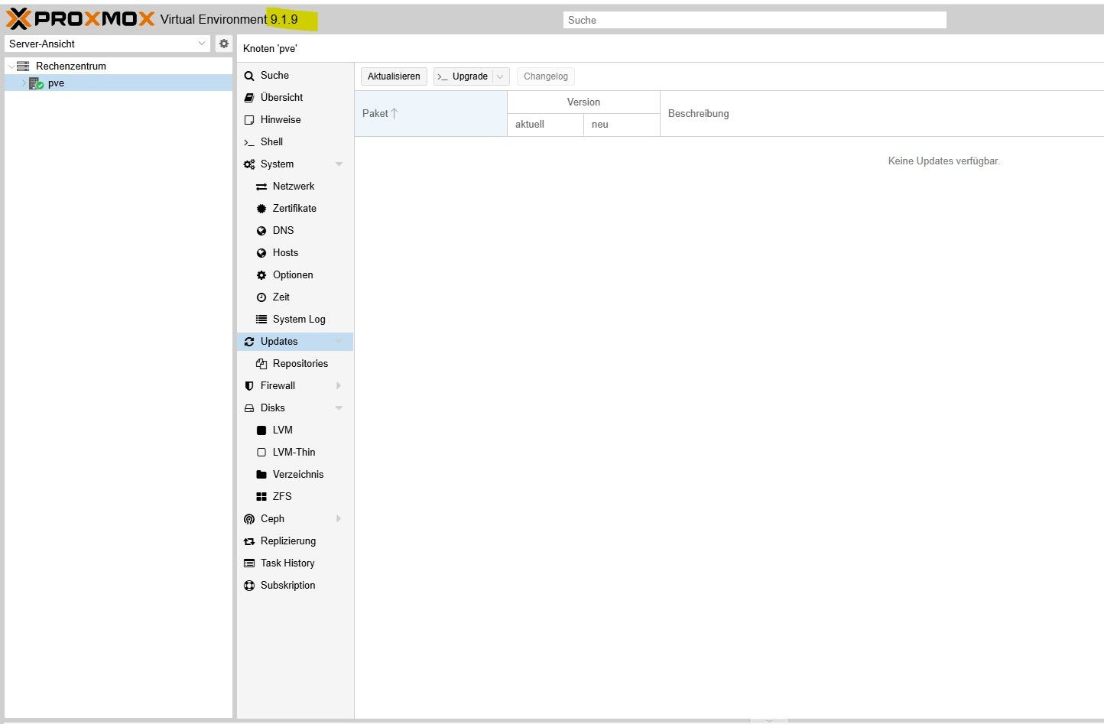
Task: Click the Ceph icon
Action: tap(249, 519)
